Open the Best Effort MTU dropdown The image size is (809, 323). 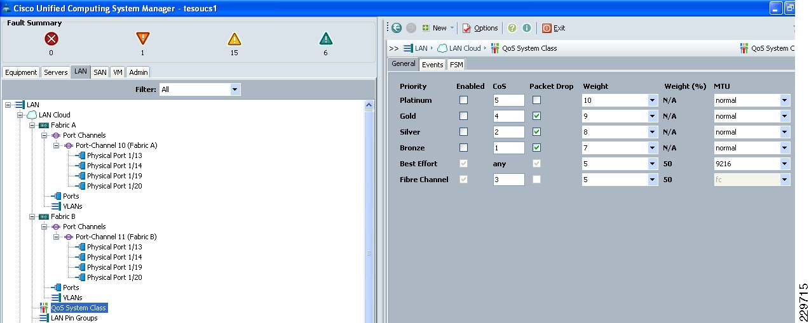click(x=785, y=164)
